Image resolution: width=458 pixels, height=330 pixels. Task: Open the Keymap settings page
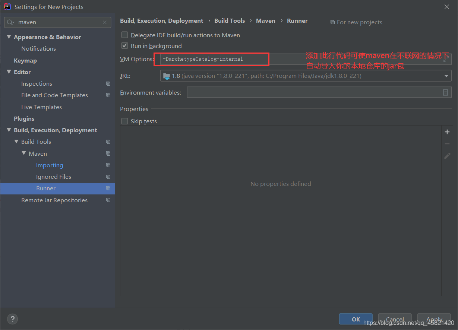(25, 60)
